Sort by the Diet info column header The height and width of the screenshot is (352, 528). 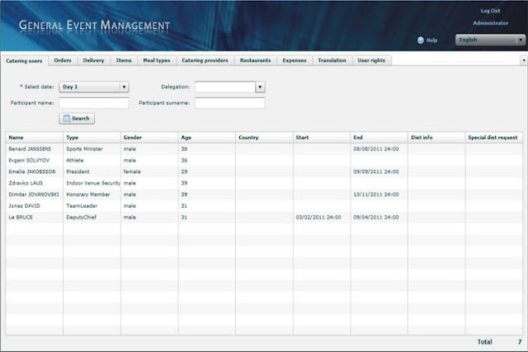pos(436,138)
